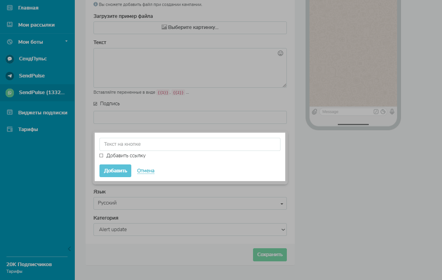Open the emoji picker in text field
This screenshot has width=442, height=280.
click(280, 53)
